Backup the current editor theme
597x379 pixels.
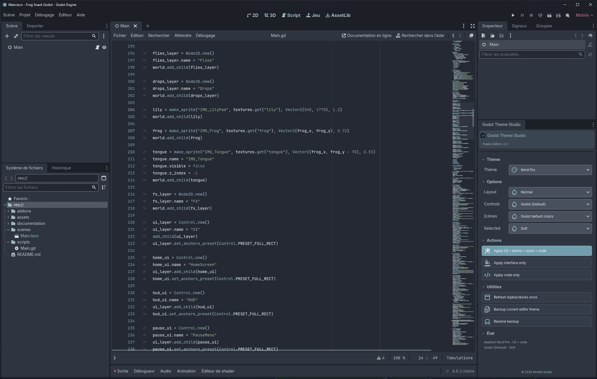(x=537, y=309)
